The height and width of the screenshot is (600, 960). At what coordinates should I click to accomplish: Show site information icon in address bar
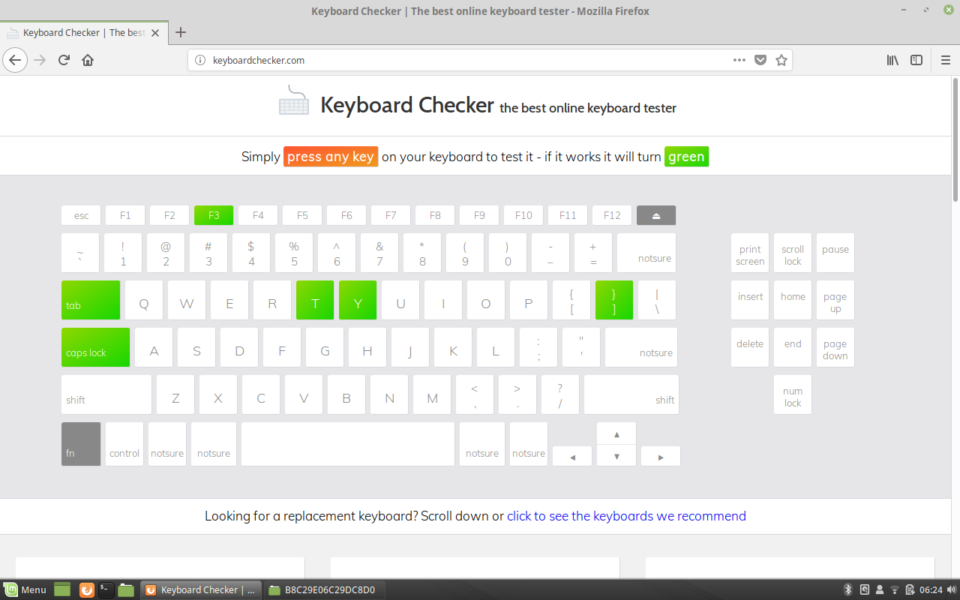(x=200, y=60)
